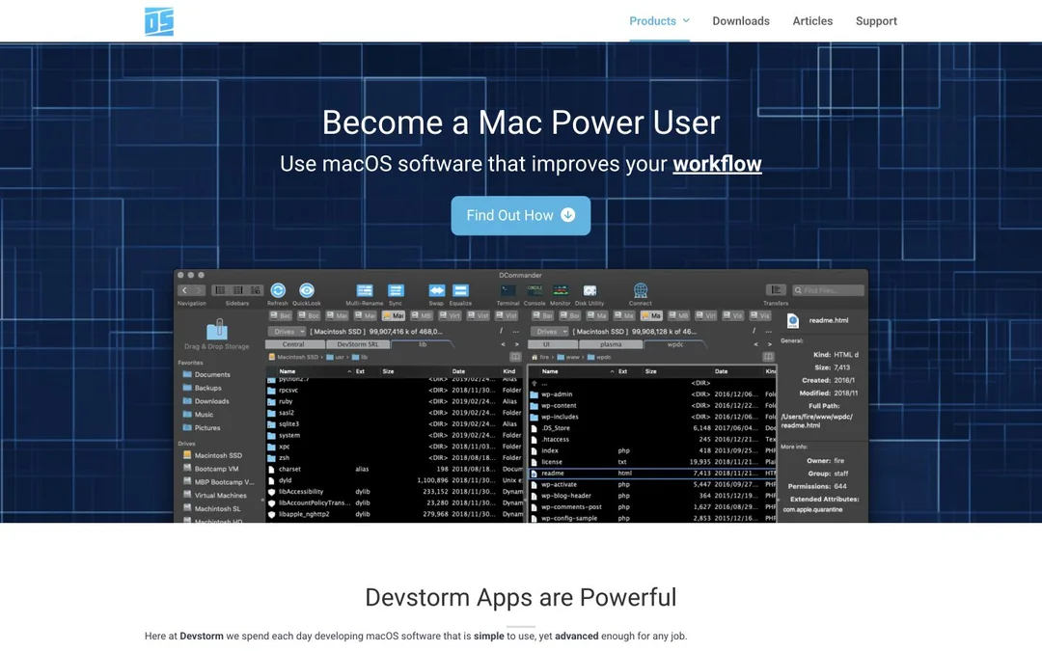
Task: Switch to the Central tab in left pane
Action: (x=294, y=344)
